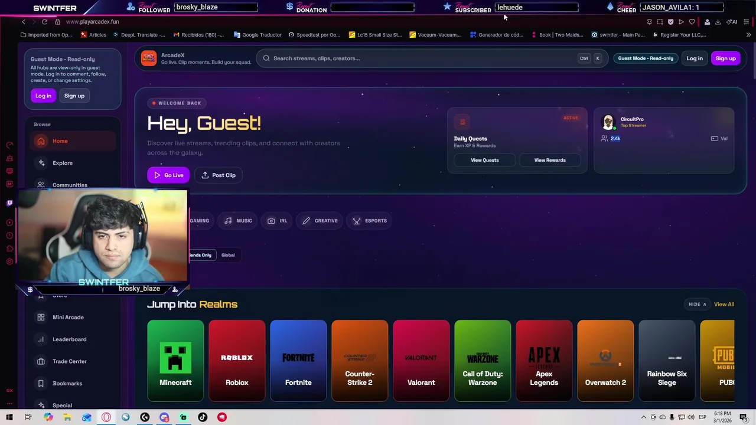Click sidebar Log in button
Screen dimensions: 756x425
43,96
